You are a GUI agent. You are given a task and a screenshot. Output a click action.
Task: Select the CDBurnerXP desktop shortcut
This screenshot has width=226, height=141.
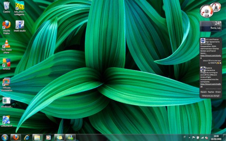(x=6, y=121)
